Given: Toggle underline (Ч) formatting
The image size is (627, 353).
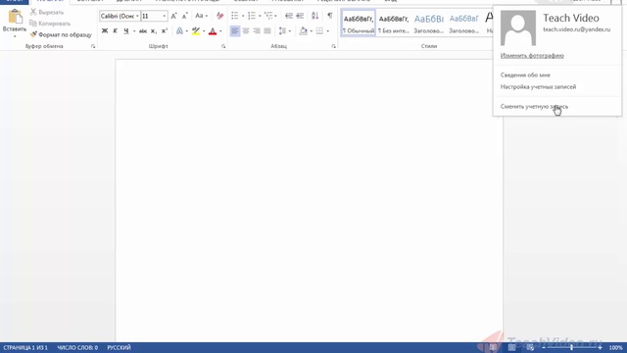Looking at the screenshot, I should 126,30.
